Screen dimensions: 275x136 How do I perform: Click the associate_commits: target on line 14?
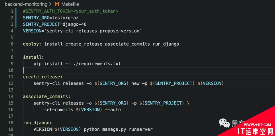click(x=47, y=96)
